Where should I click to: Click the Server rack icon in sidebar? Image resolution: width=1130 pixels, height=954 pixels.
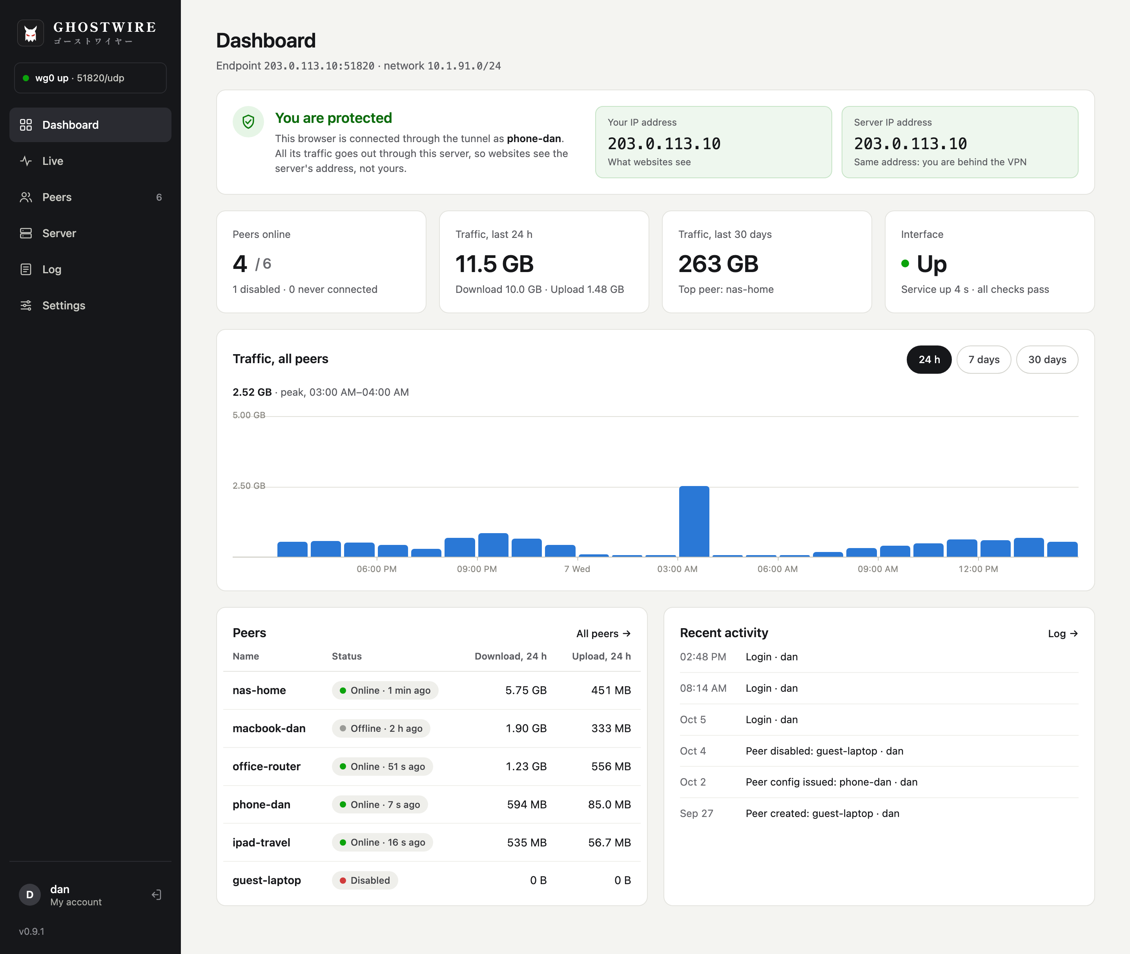coord(26,233)
